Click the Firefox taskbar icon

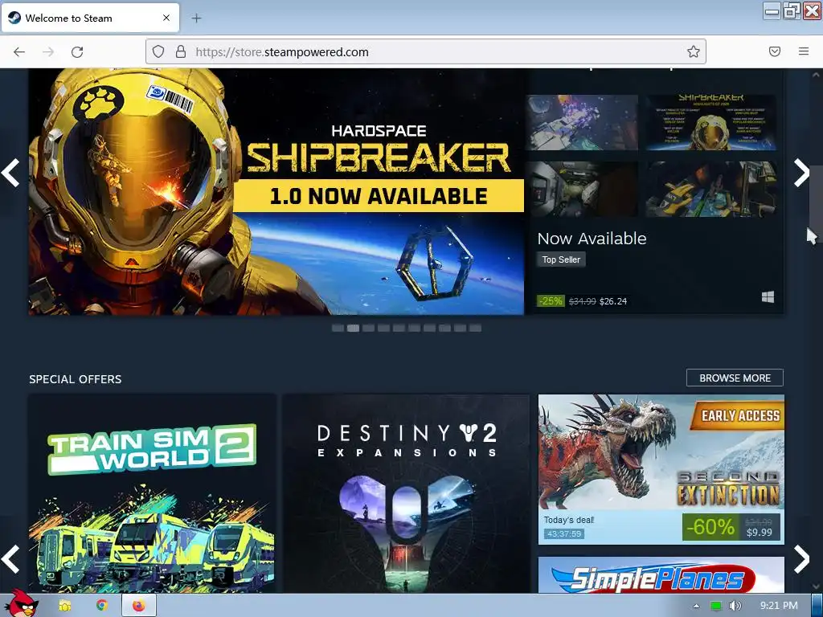(x=138, y=606)
